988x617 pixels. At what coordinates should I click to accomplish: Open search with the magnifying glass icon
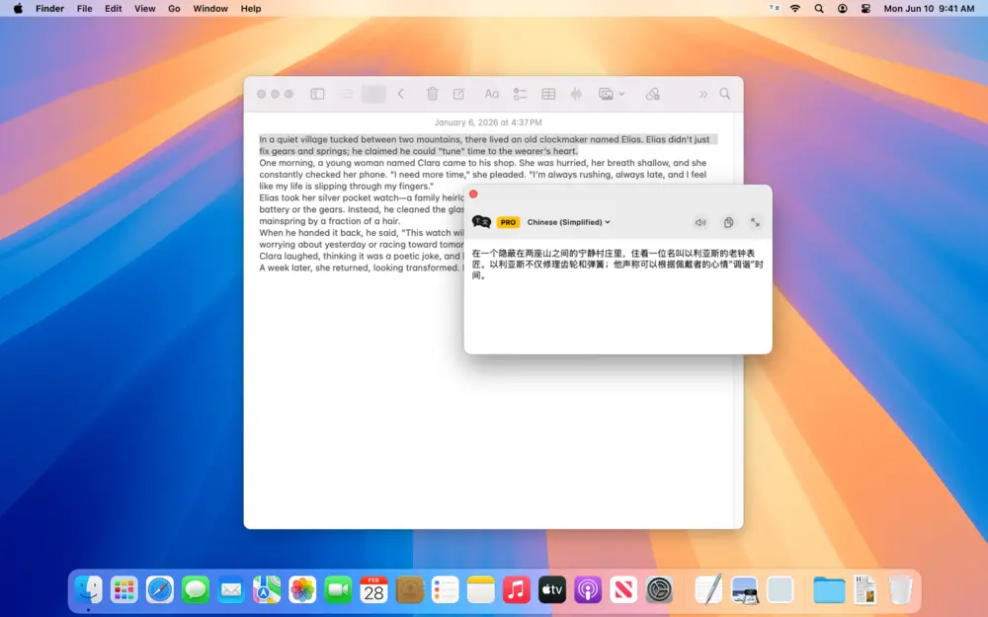coord(725,93)
